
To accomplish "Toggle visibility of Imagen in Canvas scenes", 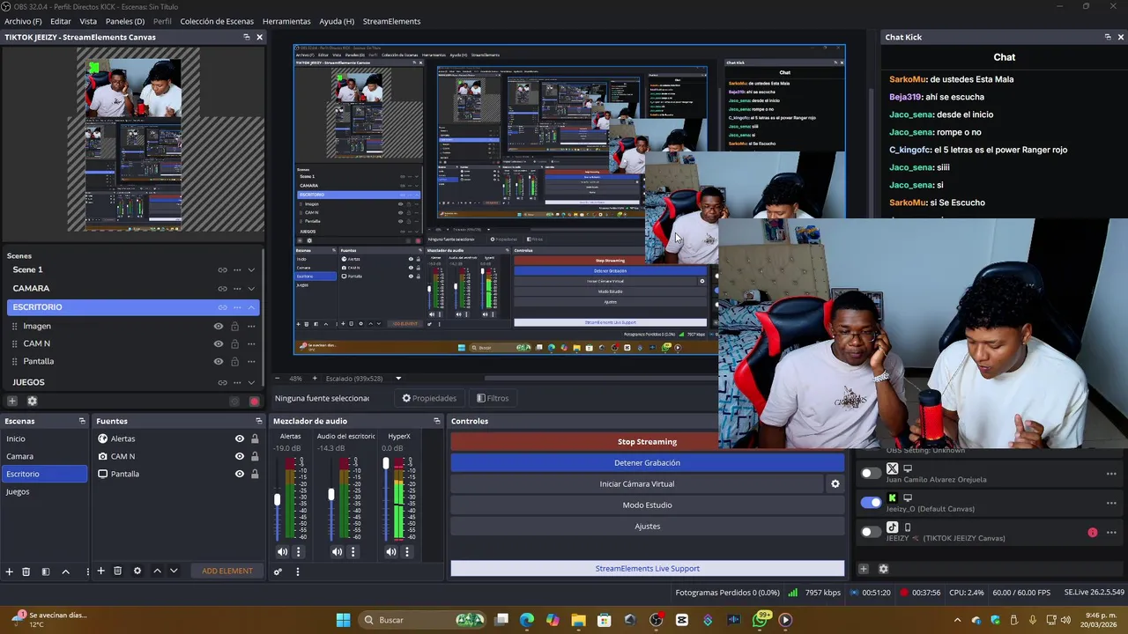I will point(219,327).
